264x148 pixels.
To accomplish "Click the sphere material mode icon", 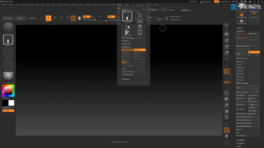I will tap(79, 18).
